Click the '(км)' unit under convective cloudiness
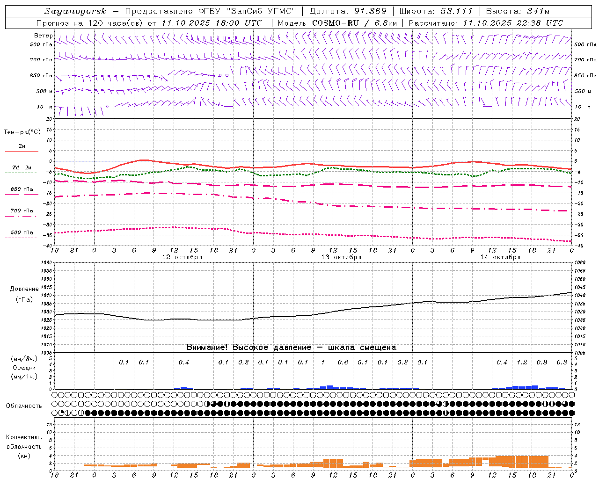 pyautogui.click(x=24, y=456)
